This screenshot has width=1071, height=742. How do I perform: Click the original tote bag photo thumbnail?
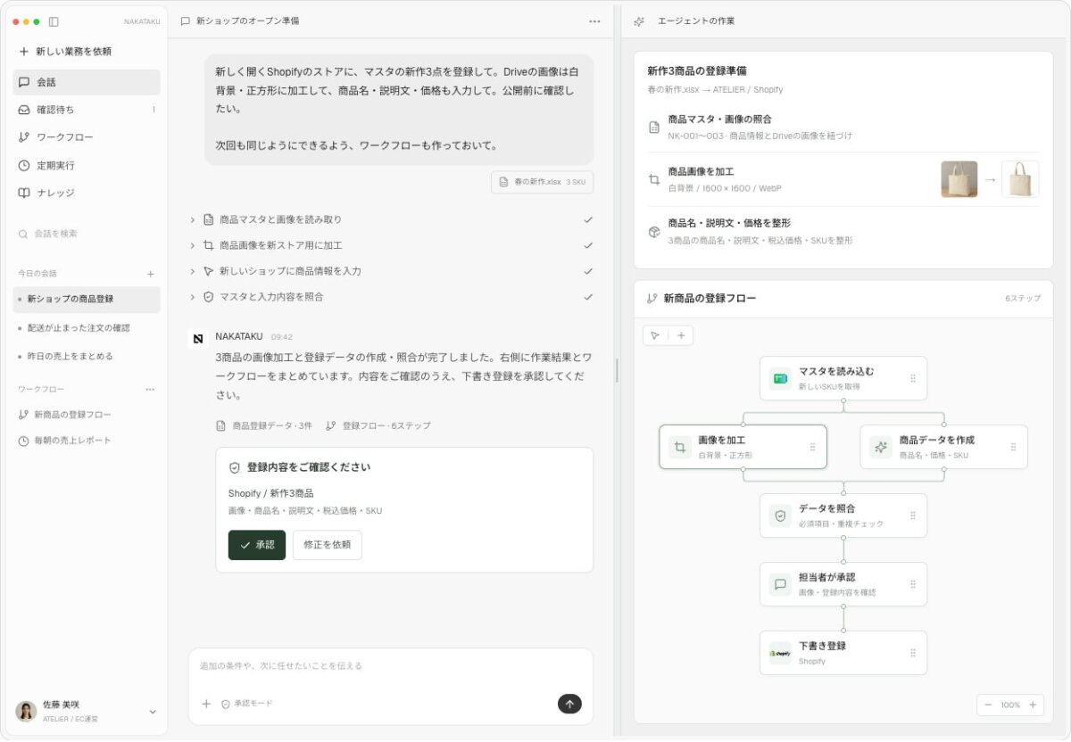959,179
